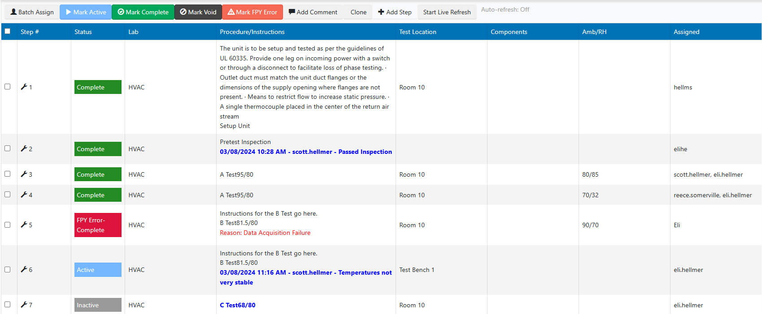The width and height of the screenshot is (762, 314).
Task: Click the wrench icon for step 6
Action: pos(24,269)
